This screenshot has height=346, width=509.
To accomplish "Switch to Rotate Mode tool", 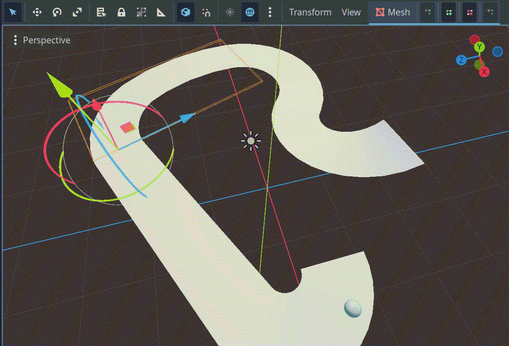I will (57, 12).
